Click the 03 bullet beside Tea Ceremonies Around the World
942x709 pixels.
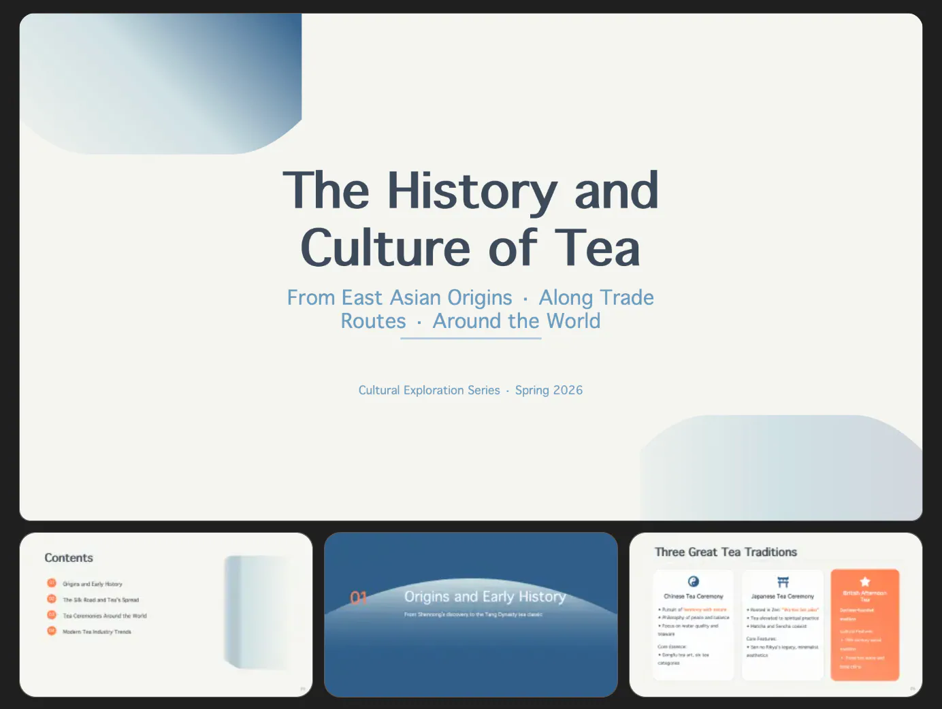tap(52, 615)
